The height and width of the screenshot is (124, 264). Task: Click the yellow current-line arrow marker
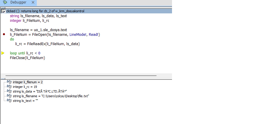tap(3, 53)
